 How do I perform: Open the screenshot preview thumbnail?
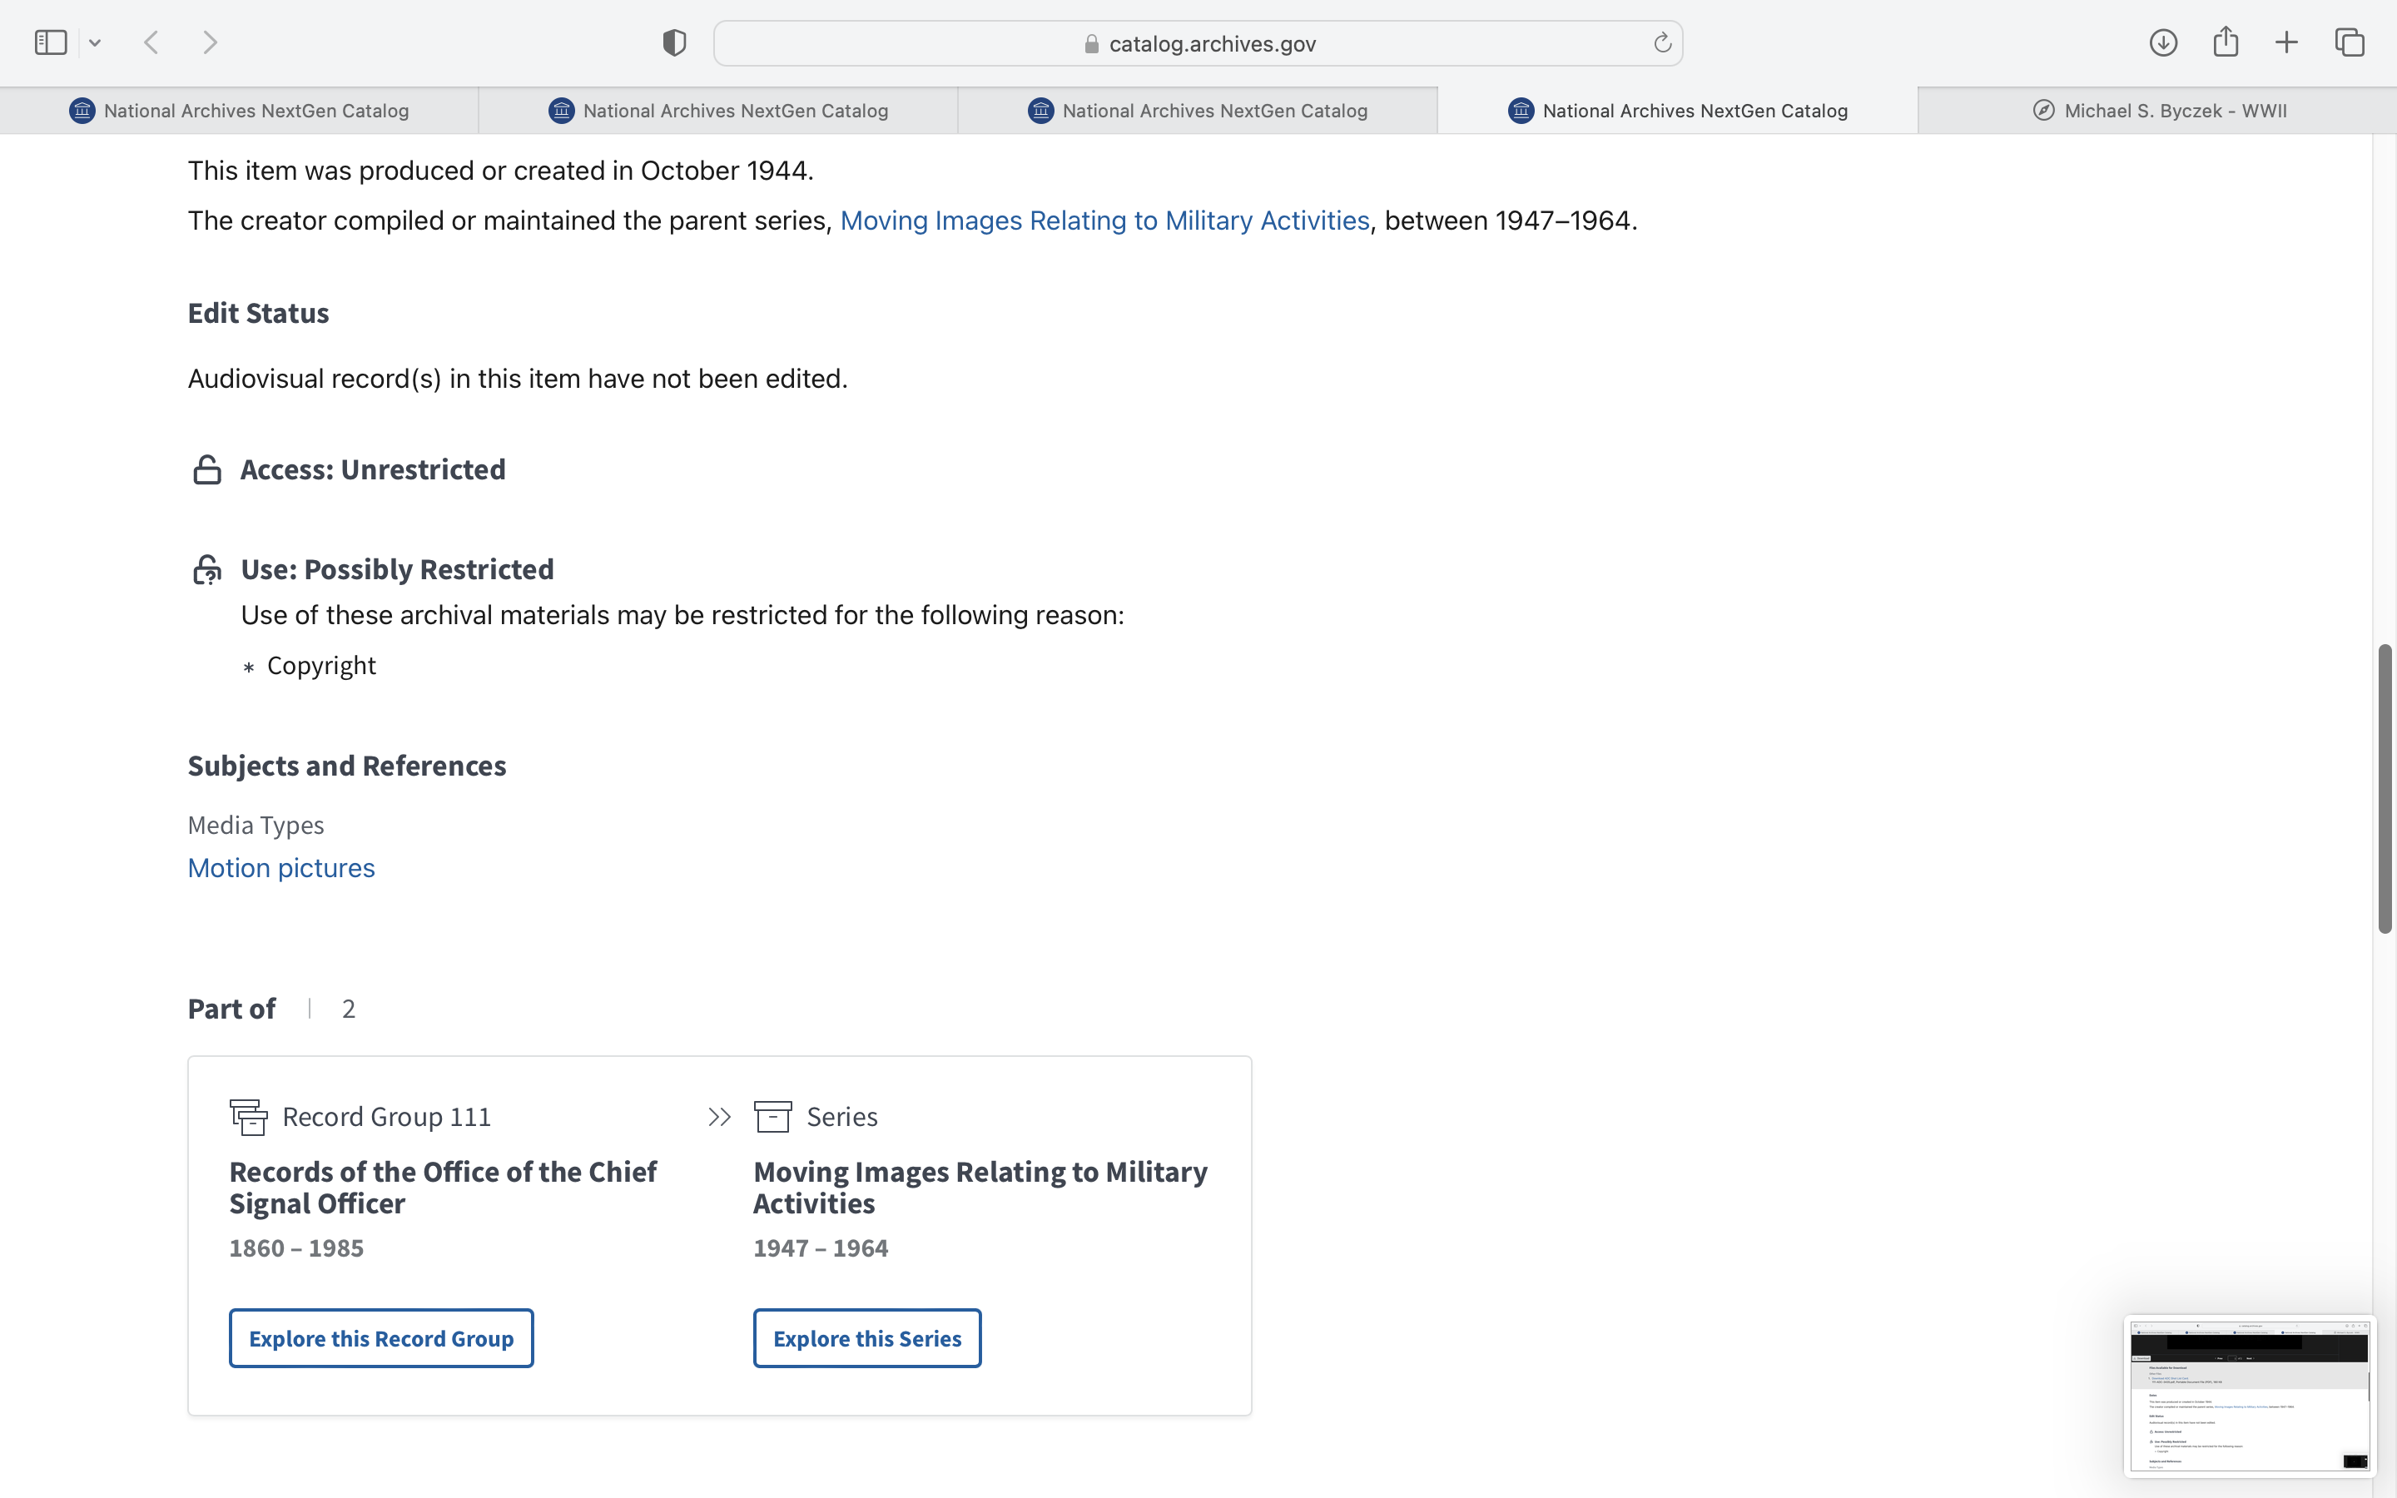tap(2248, 1394)
